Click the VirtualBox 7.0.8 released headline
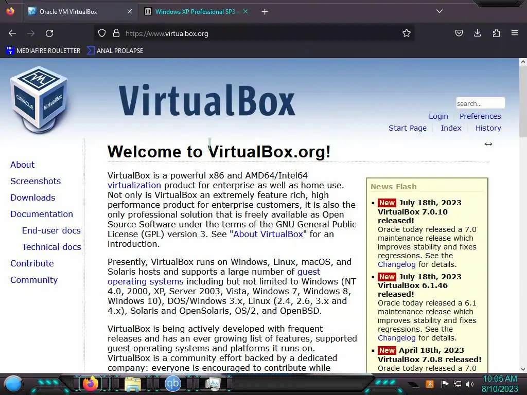Screen dimensions: 527x395 click(430, 360)
